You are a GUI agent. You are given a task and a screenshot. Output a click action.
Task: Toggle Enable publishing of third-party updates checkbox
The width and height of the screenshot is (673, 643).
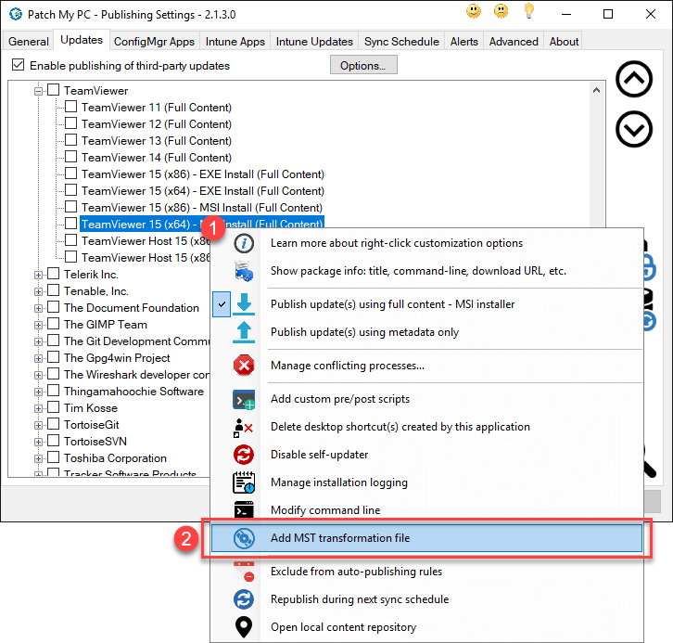(18, 65)
